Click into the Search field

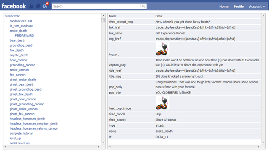click(x=96, y=6)
